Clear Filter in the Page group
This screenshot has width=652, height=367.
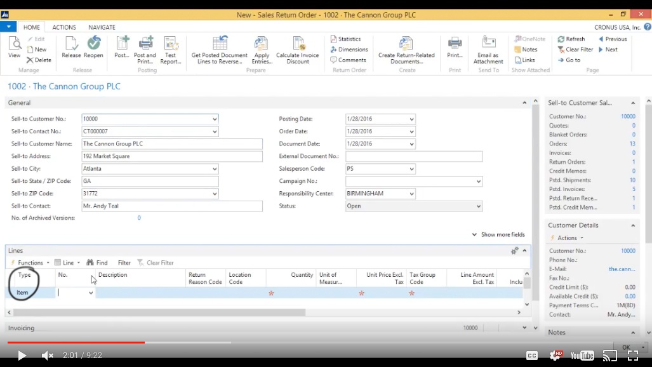[575, 50]
